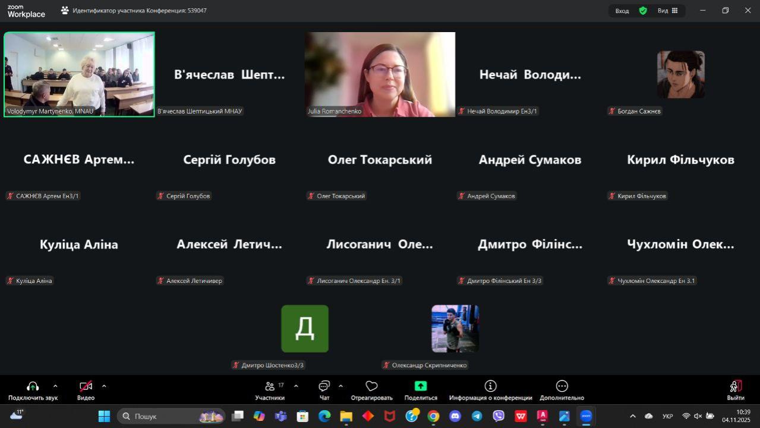Click the green encryption shield in title bar
The width and height of the screenshot is (760, 428).
click(x=642, y=10)
